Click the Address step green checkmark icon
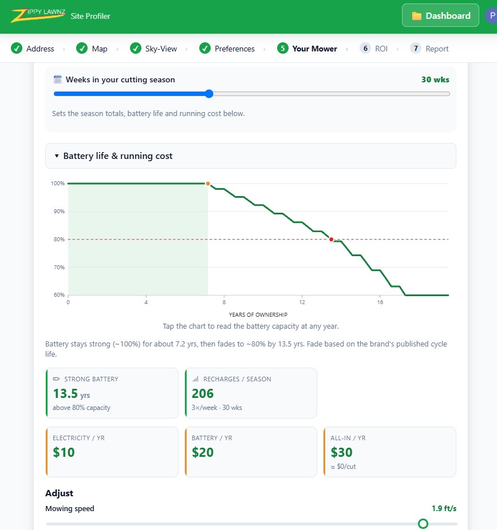This screenshot has width=497, height=530. (17, 49)
